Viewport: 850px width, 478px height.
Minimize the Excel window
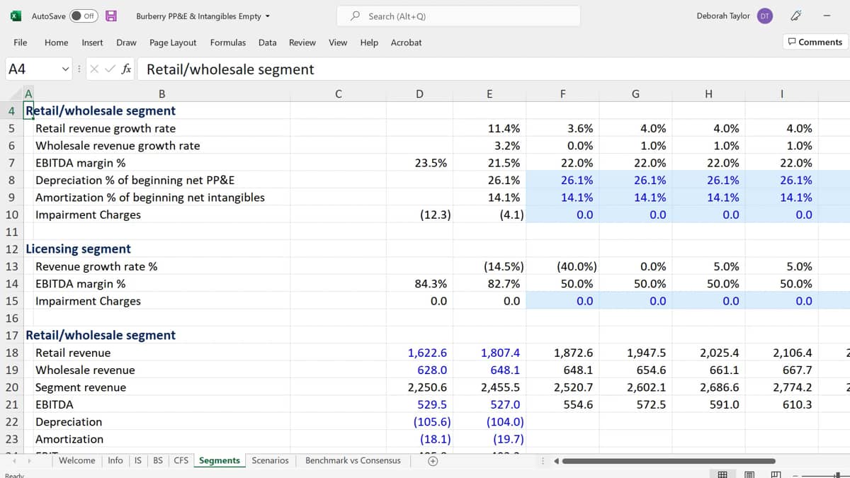(827, 16)
